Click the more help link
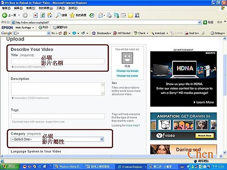This screenshot has height=170, width=227. click(x=133, y=126)
